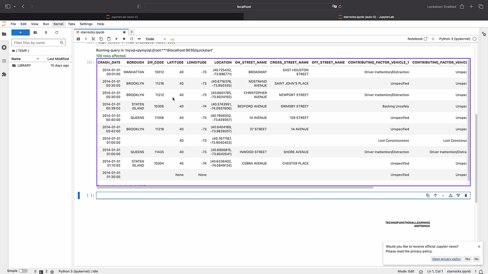Restart the kernel using the refresh icon
The height and width of the screenshot is (274, 488).
tap(131, 39)
